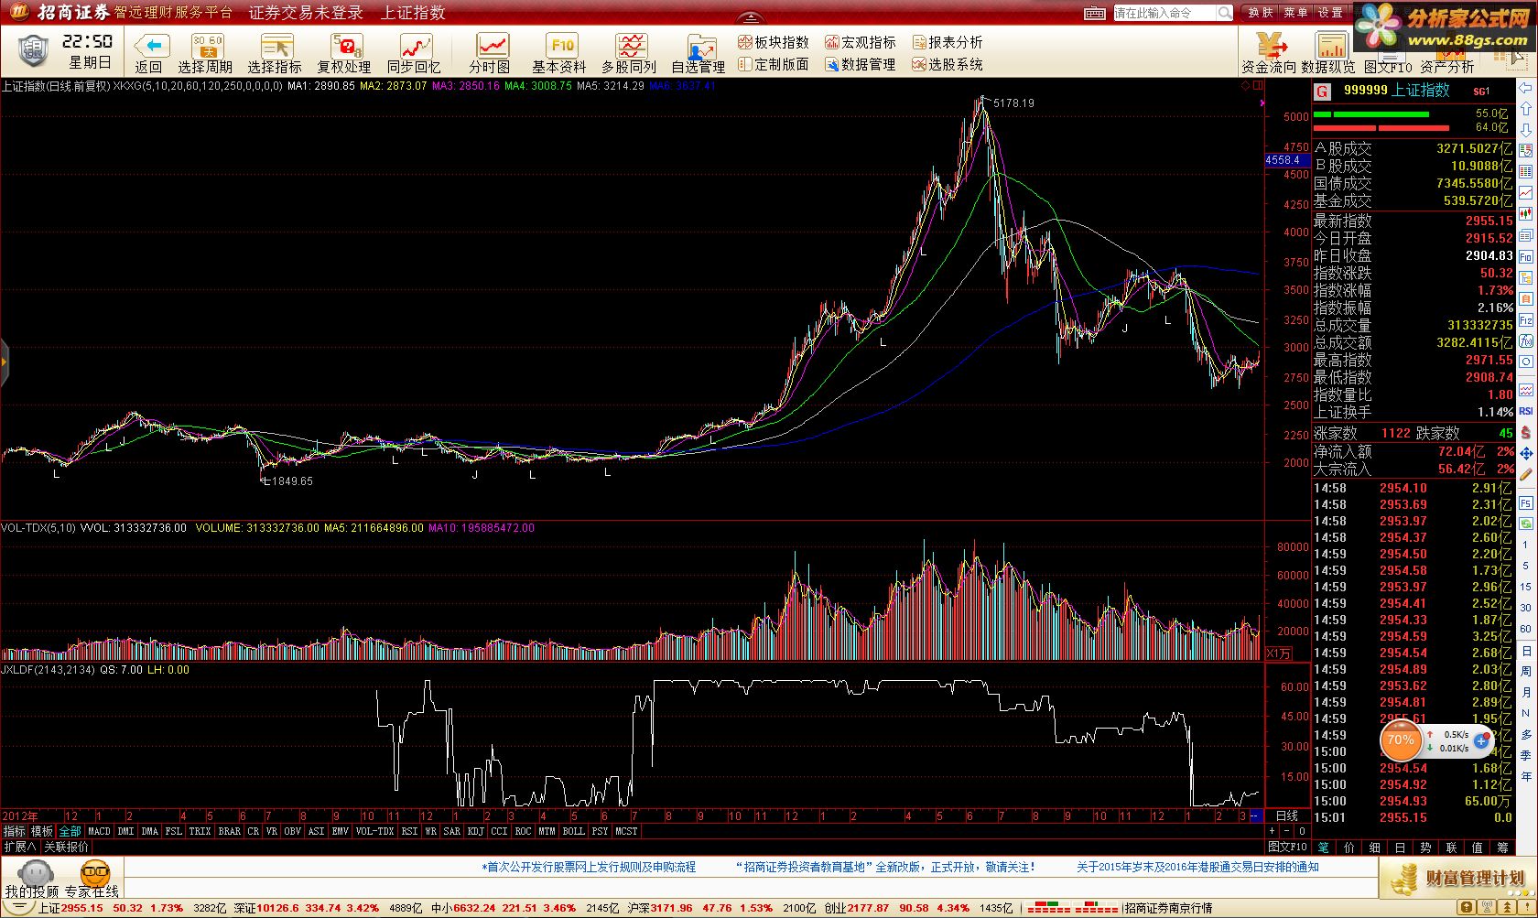Select the 模板 tab
Screen dimensions: 1538x918
(x=42, y=831)
